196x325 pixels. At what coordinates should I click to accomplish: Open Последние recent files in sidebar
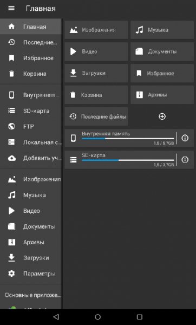click(31, 42)
